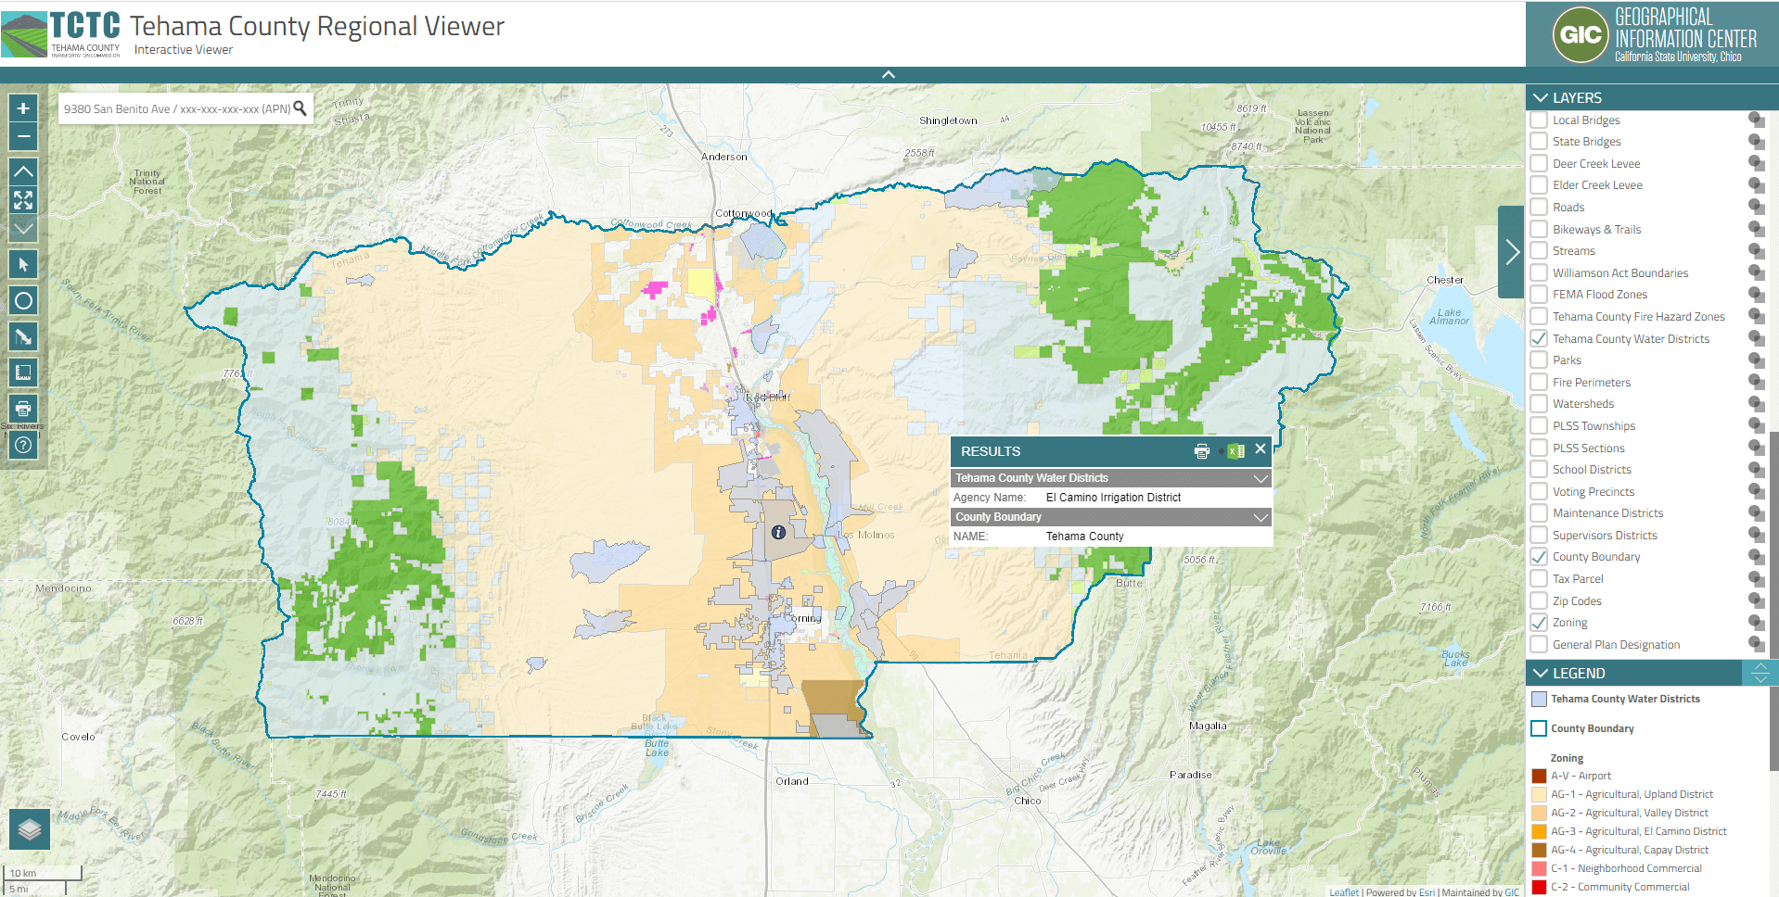Collapse the Tehama County Water Districts results section
Viewport: 1779px width, 897px height.
point(1260,478)
